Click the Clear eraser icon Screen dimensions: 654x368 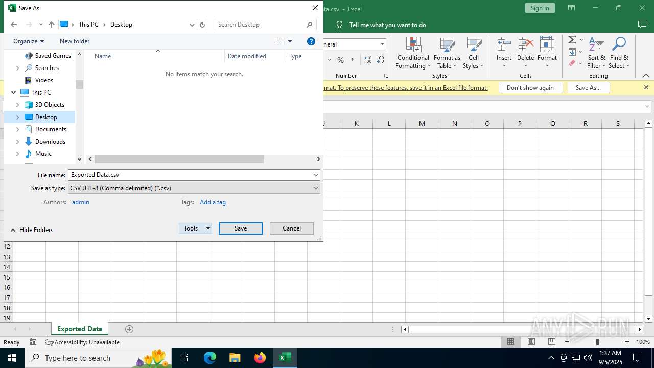pos(572,63)
